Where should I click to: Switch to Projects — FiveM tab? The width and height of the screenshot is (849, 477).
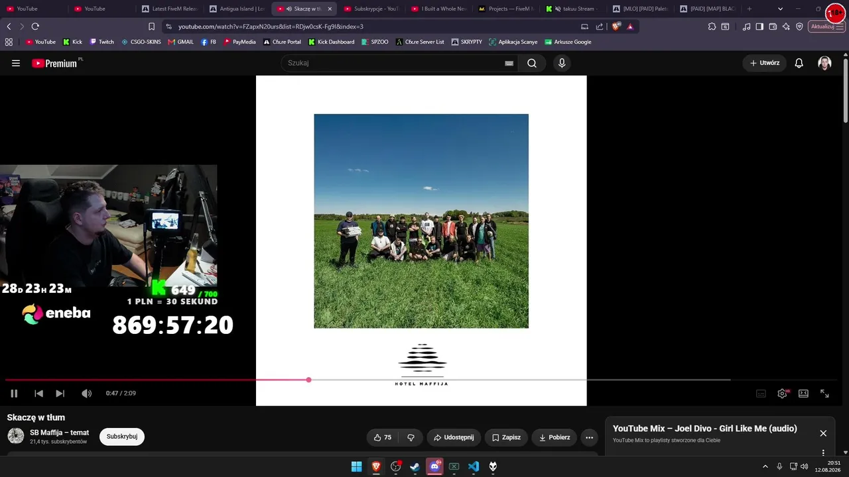505,9
